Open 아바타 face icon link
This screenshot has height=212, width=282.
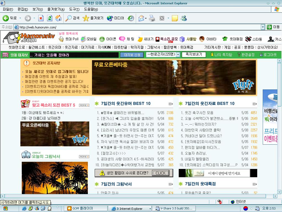tap(208, 39)
